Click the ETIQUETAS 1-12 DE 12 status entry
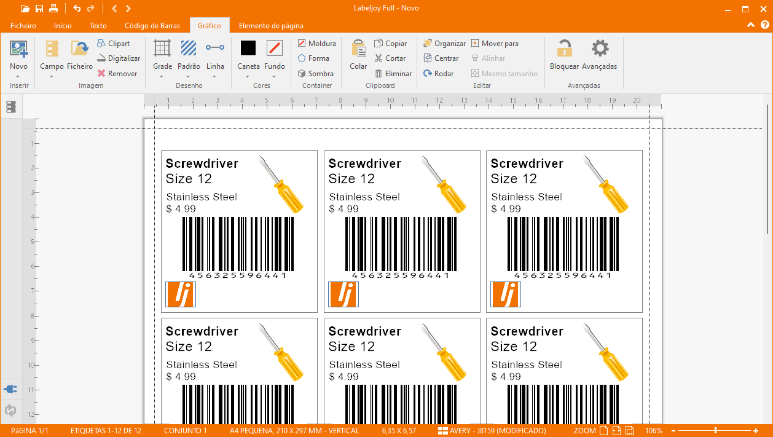 click(106, 431)
